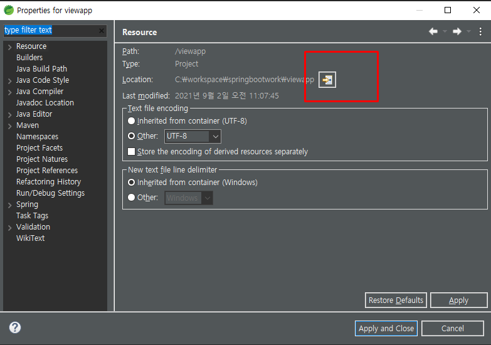491x345 pixels.
Task: Select the Java Code Style label
Action: point(43,80)
